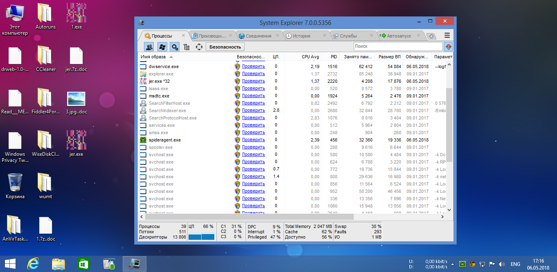The width and height of the screenshot is (557, 272).
Task: Select the SearchFilterHost.exe process icon
Action: (x=143, y=103)
